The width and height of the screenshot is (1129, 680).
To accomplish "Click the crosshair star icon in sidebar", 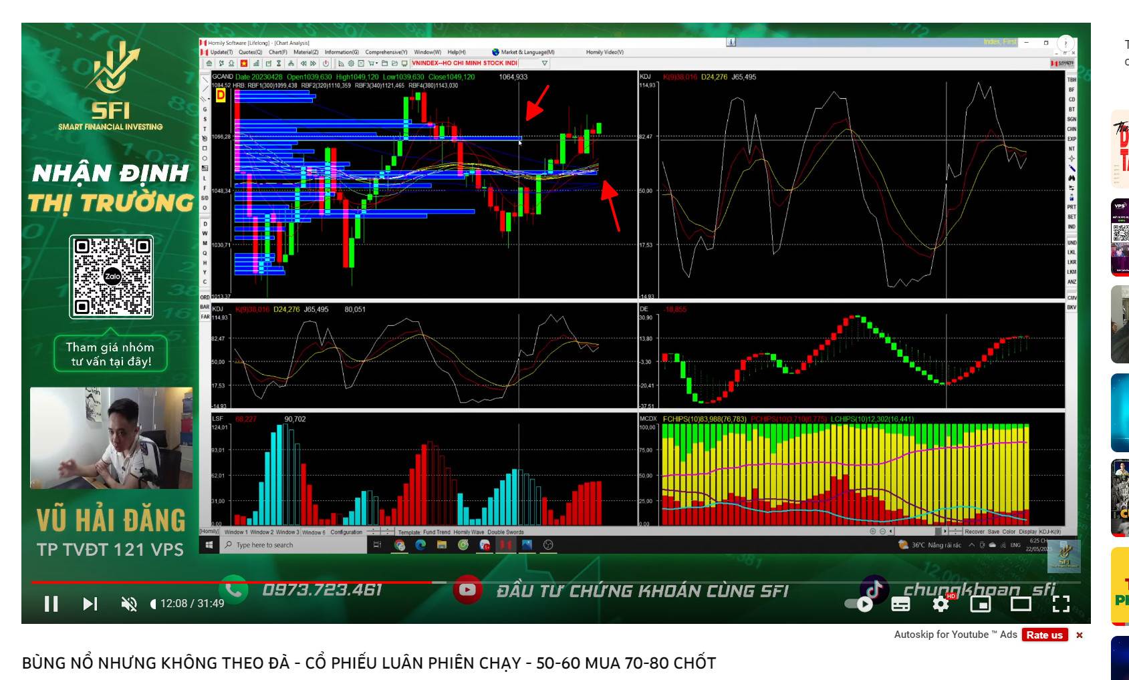I will (x=1072, y=158).
